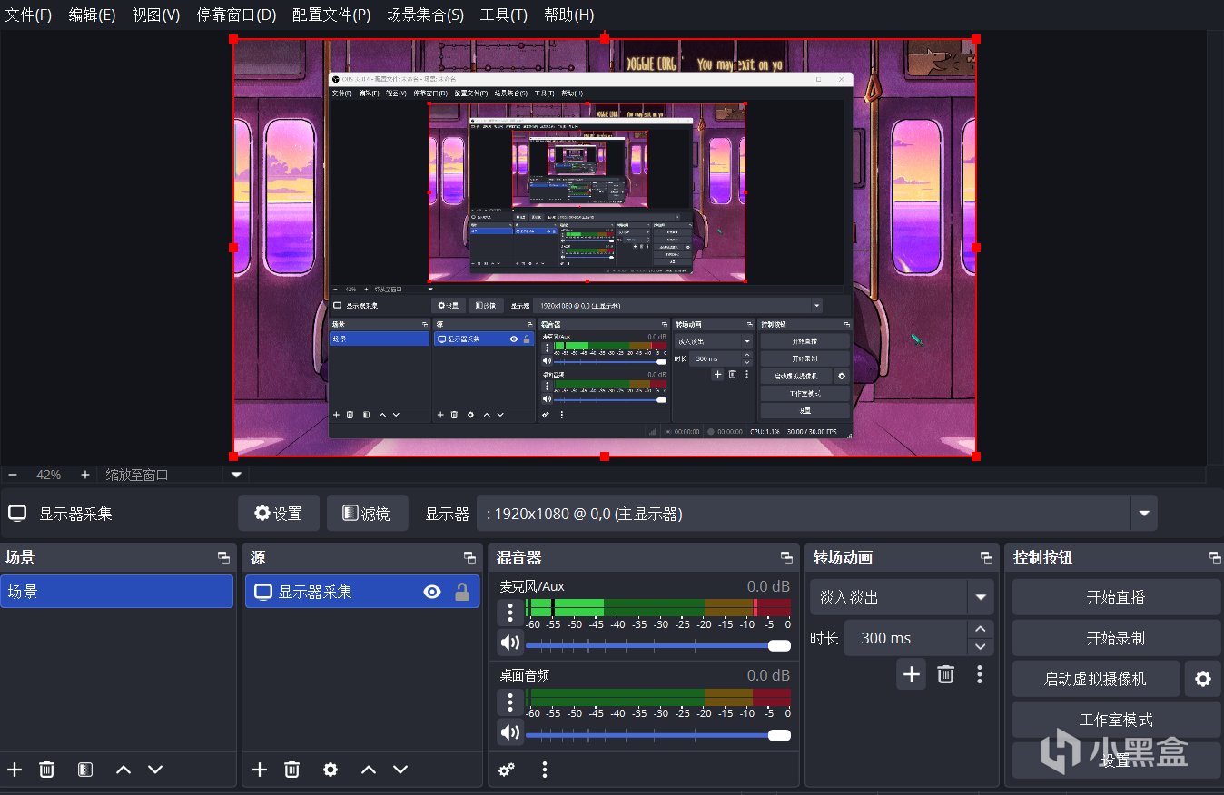Add a transition with plus icon
Screen dimensions: 1224x795
[912, 674]
